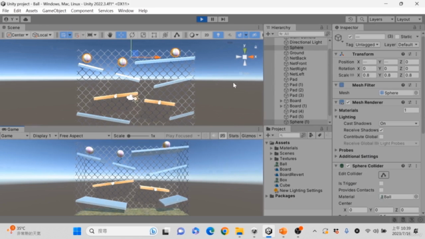
Task: Open the Layout dropdown
Action: click(x=408, y=19)
